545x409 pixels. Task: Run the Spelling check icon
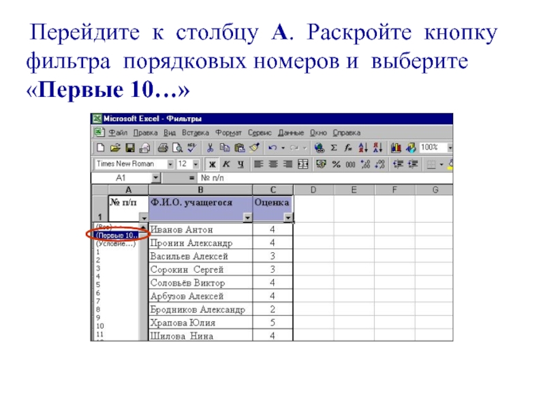coord(192,148)
